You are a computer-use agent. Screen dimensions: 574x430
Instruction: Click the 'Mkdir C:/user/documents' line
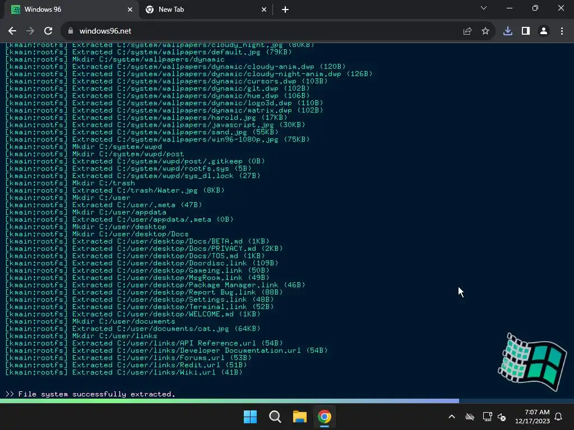coord(90,321)
